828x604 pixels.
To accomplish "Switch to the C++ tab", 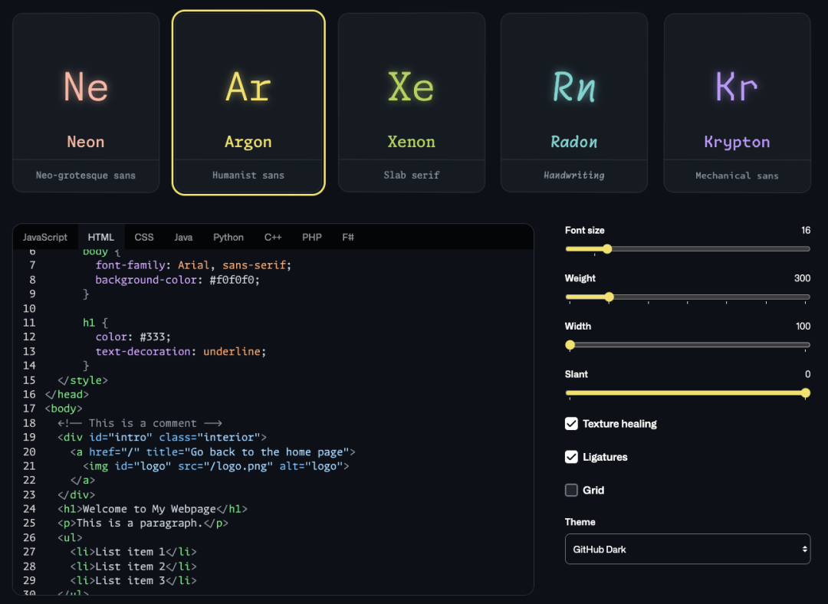I will 272,237.
